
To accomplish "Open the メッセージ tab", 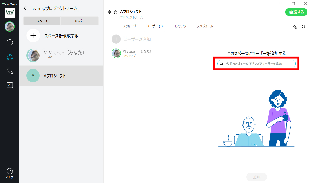I will coord(129,26).
